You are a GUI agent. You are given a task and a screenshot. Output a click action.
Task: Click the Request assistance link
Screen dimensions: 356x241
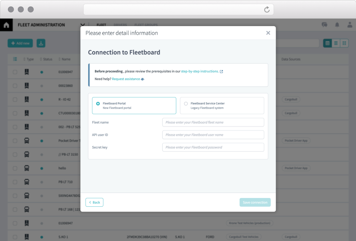(x=126, y=79)
